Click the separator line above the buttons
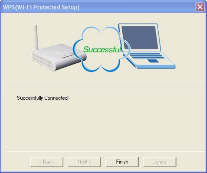 point(106,151)
